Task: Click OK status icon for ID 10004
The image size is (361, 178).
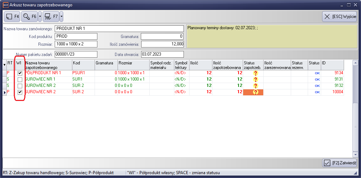Action: [317, 92]
